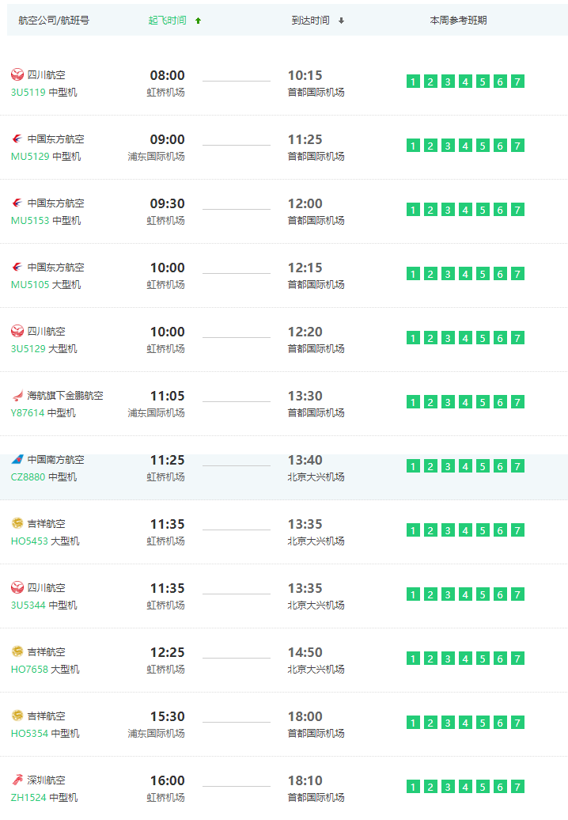Click the 本周参考班期 column header
This screenshot has width=568, height=820.
click(458, 21)
